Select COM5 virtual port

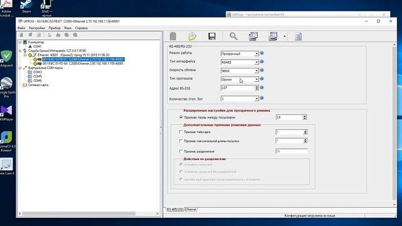pos(38,77)
